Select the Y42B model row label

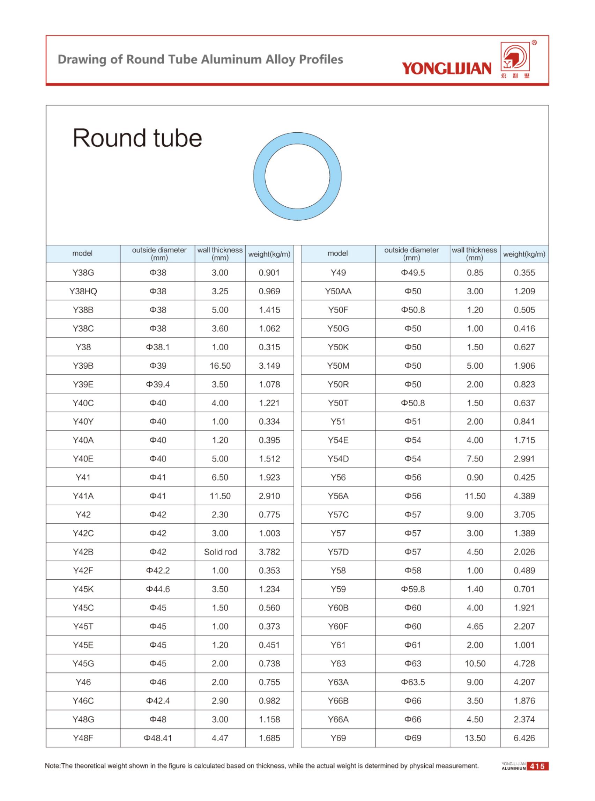tap(83, 552)
